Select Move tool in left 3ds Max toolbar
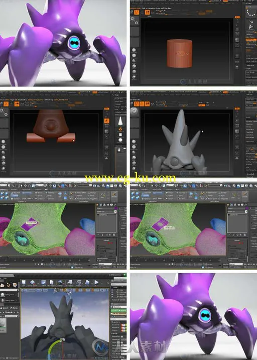 tap(25, 185)
